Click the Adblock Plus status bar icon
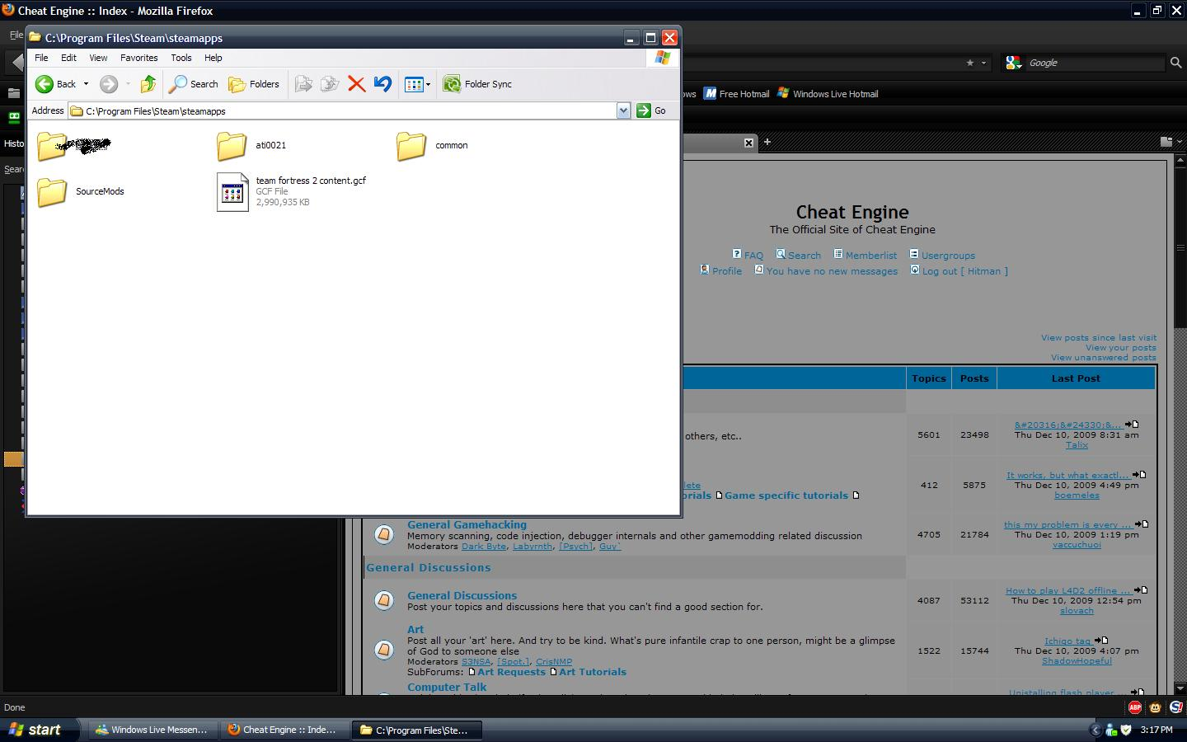The width and height of the screenshot is (1187, 742). click(x=1135, y=707)
